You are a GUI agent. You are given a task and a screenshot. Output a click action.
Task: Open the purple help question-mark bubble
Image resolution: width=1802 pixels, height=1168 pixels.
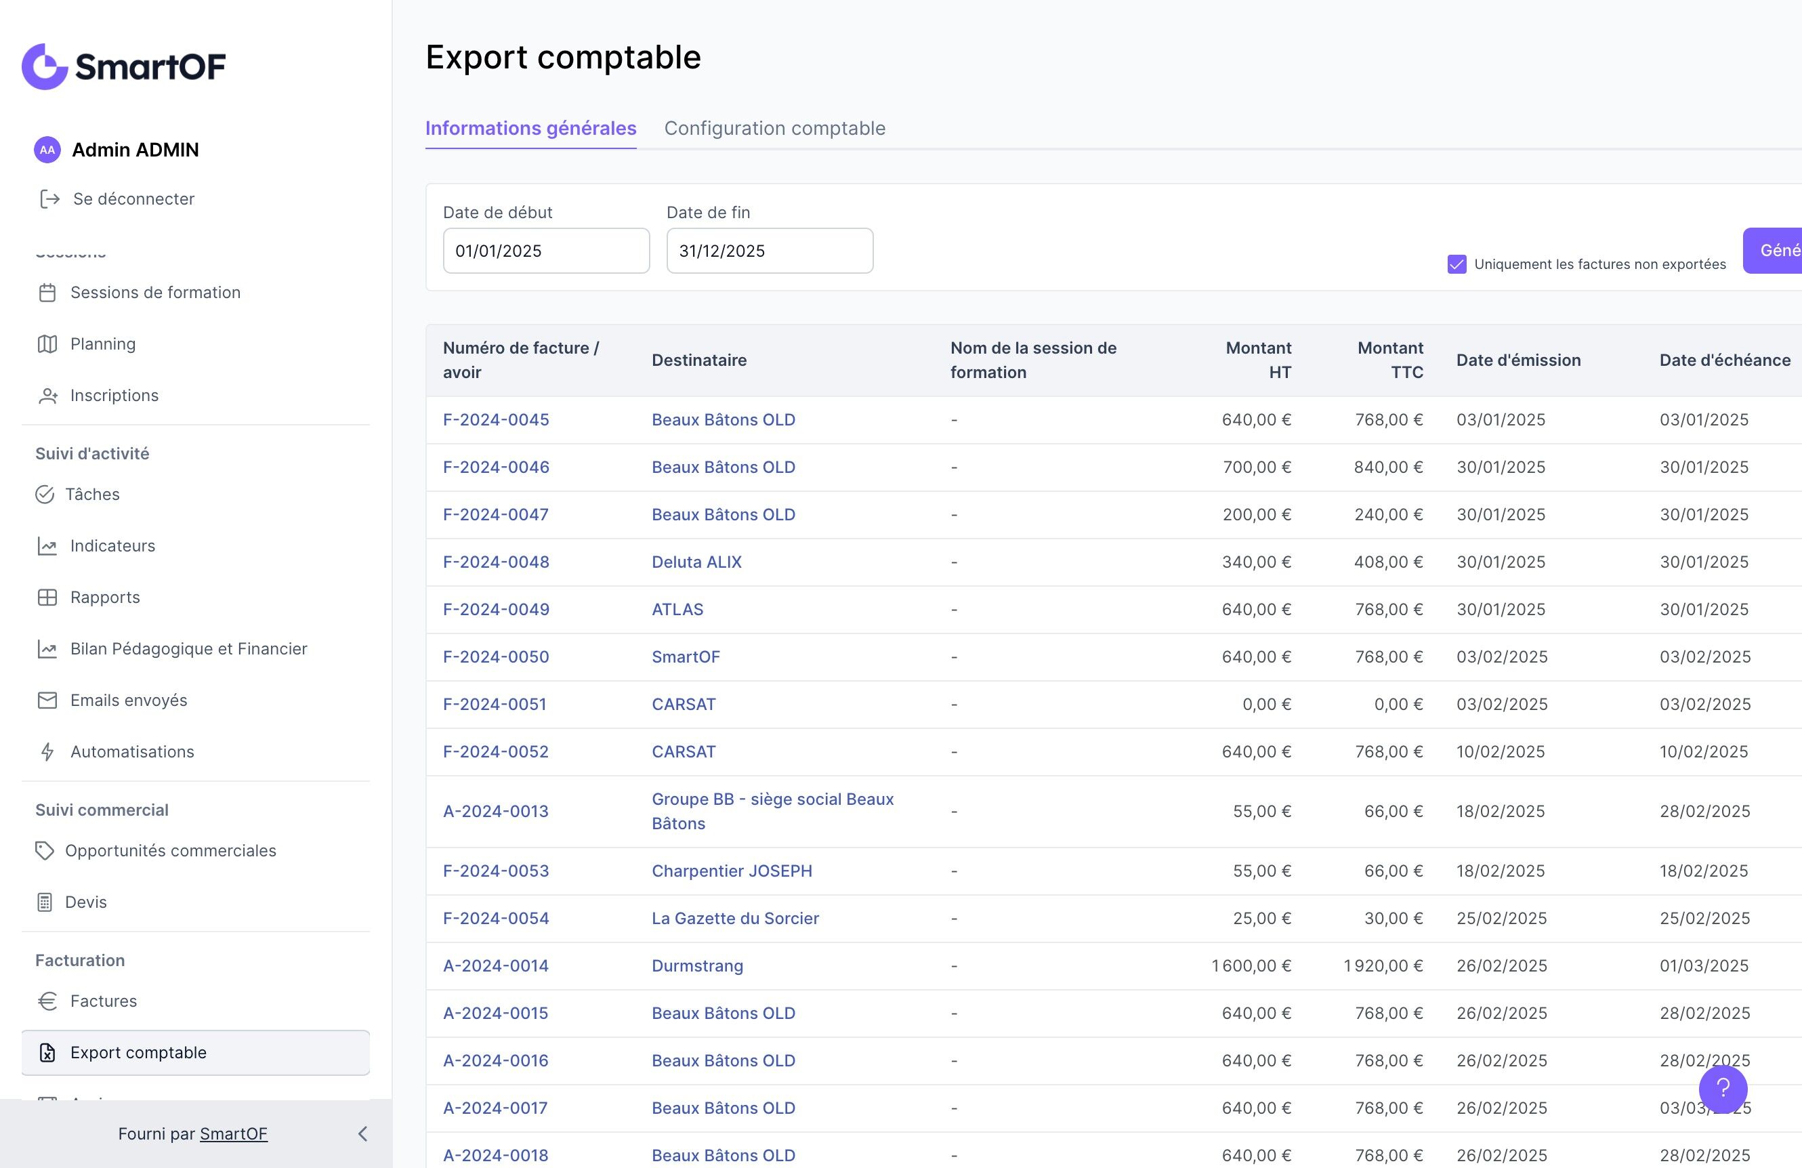click(x=1723, y=1089)
